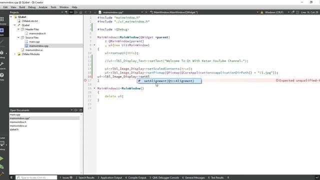This screenshot has height=180, width=320.
Task: Expand the CMake Modules node
Action: click(14, 54)
